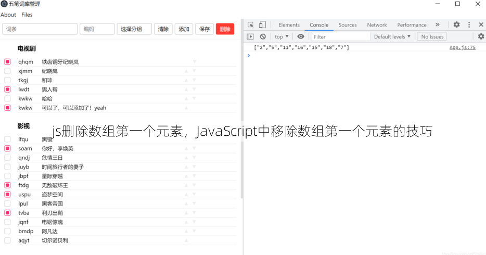The image size is (486, 255).
Task: Move 你好，李焕英 entry up
Action: pyautogui.click(x=186, y=148)
